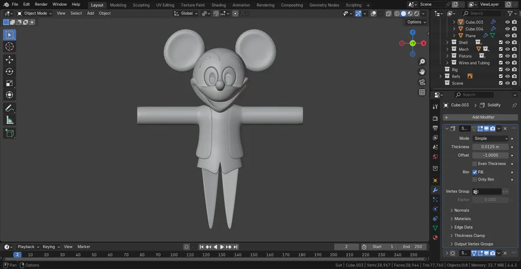
Task: Open the Scene properties tab
Action: coord(435,147)
